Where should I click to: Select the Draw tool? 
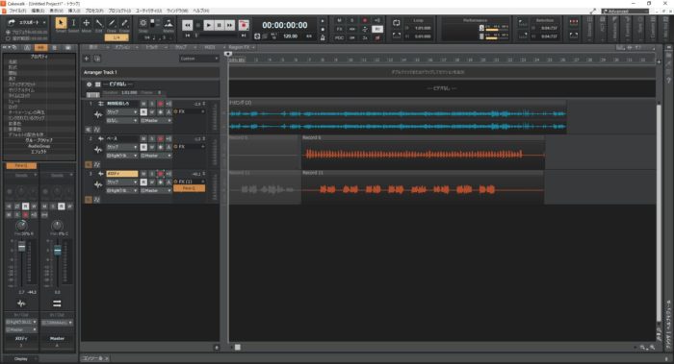[x=112, y=23]
